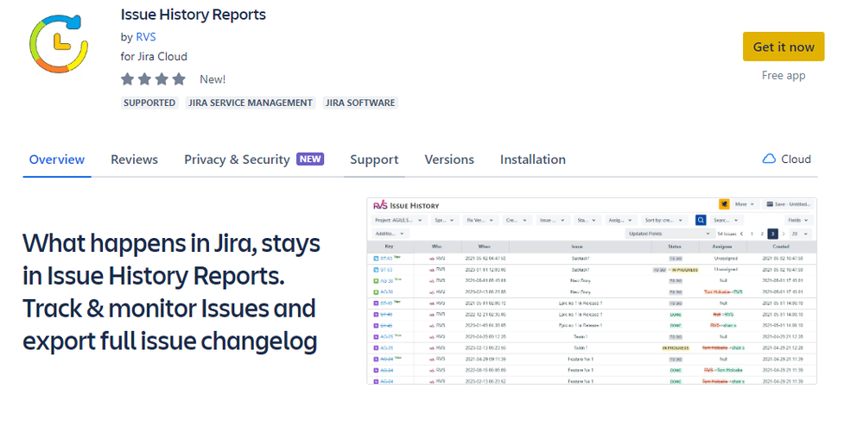Click the JIRA SOFTWARE tag
This screenshot has height=432, width=863.
pos(360,103)
